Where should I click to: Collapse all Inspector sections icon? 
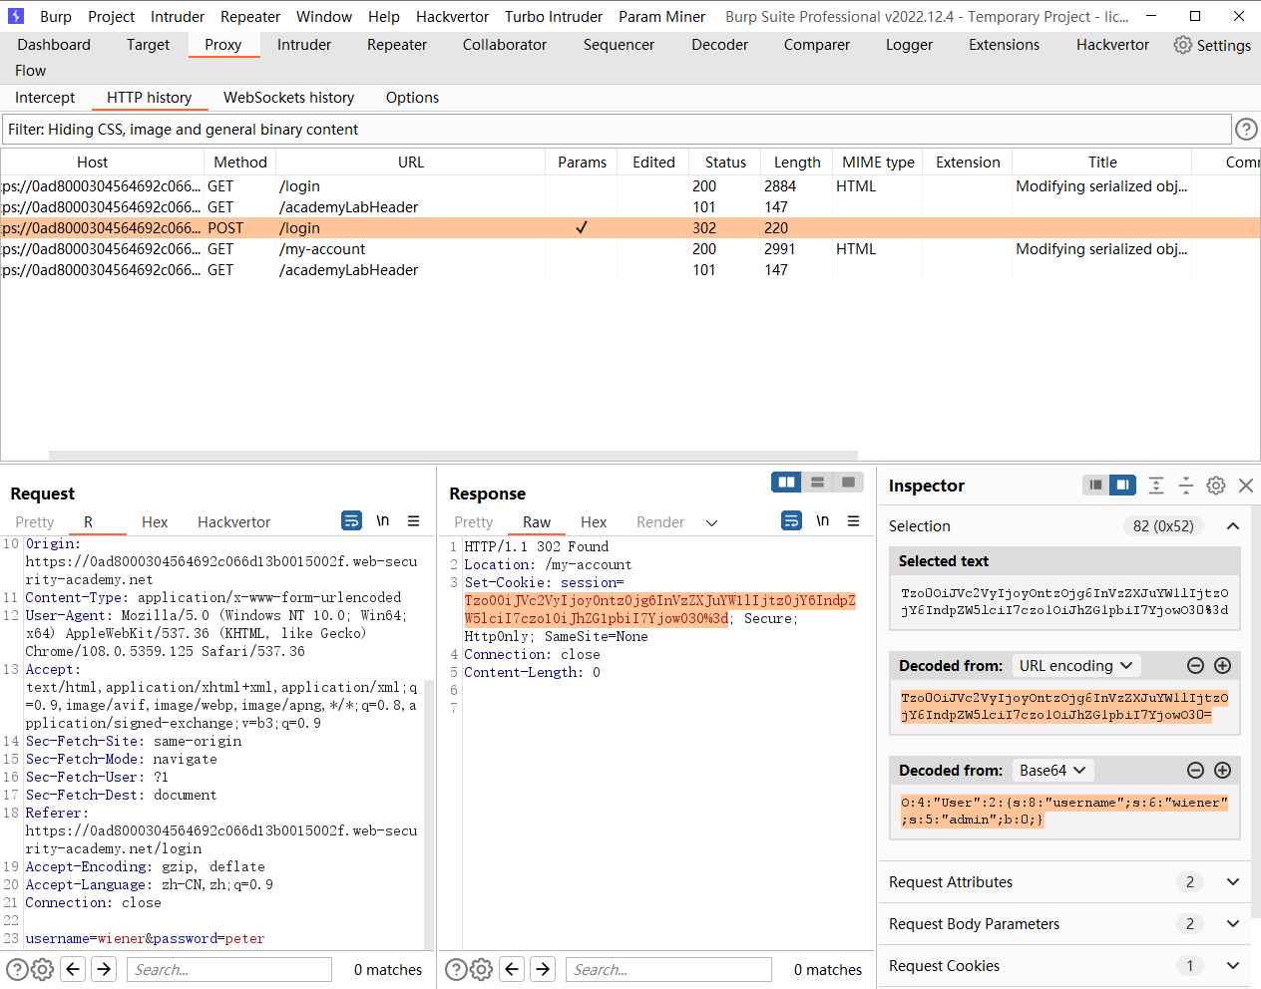[1186, 486]
